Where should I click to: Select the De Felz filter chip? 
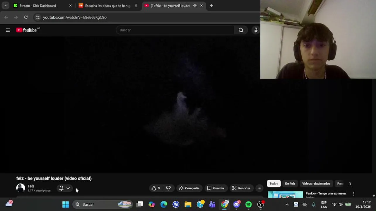[290, 183]
